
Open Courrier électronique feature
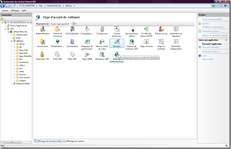[x=117, y=32]
